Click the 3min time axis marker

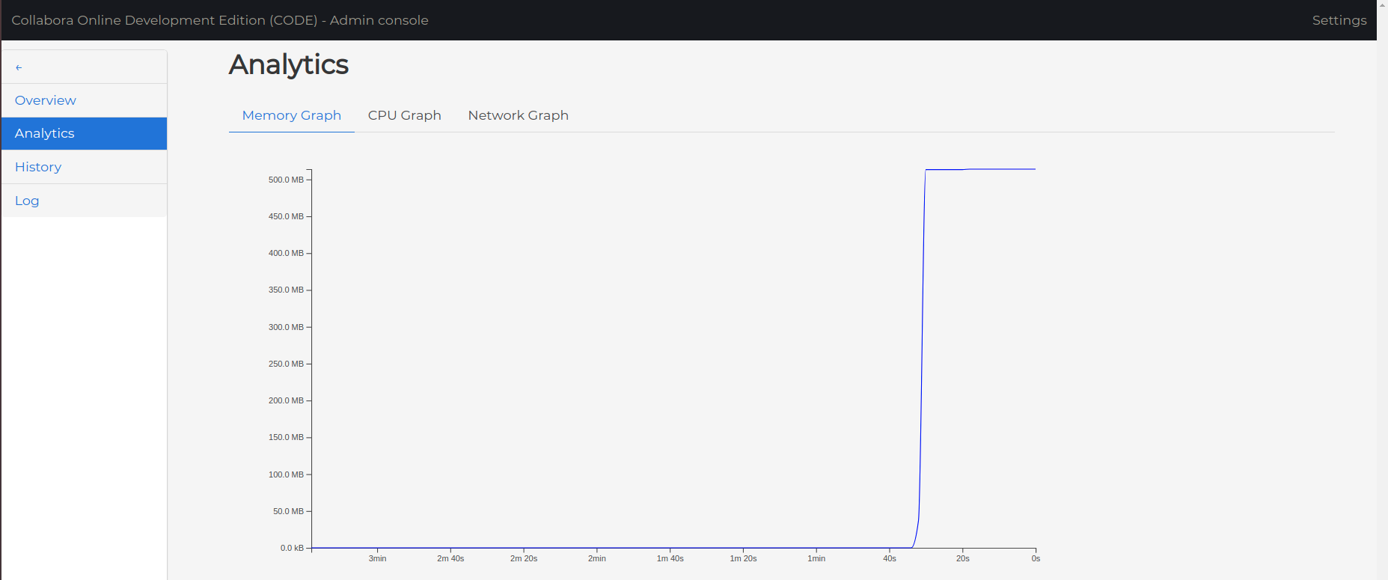tap(377, 558)
